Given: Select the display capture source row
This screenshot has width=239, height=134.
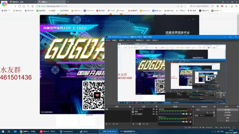Looking at the screenshot, I should (x=144, y=114).
